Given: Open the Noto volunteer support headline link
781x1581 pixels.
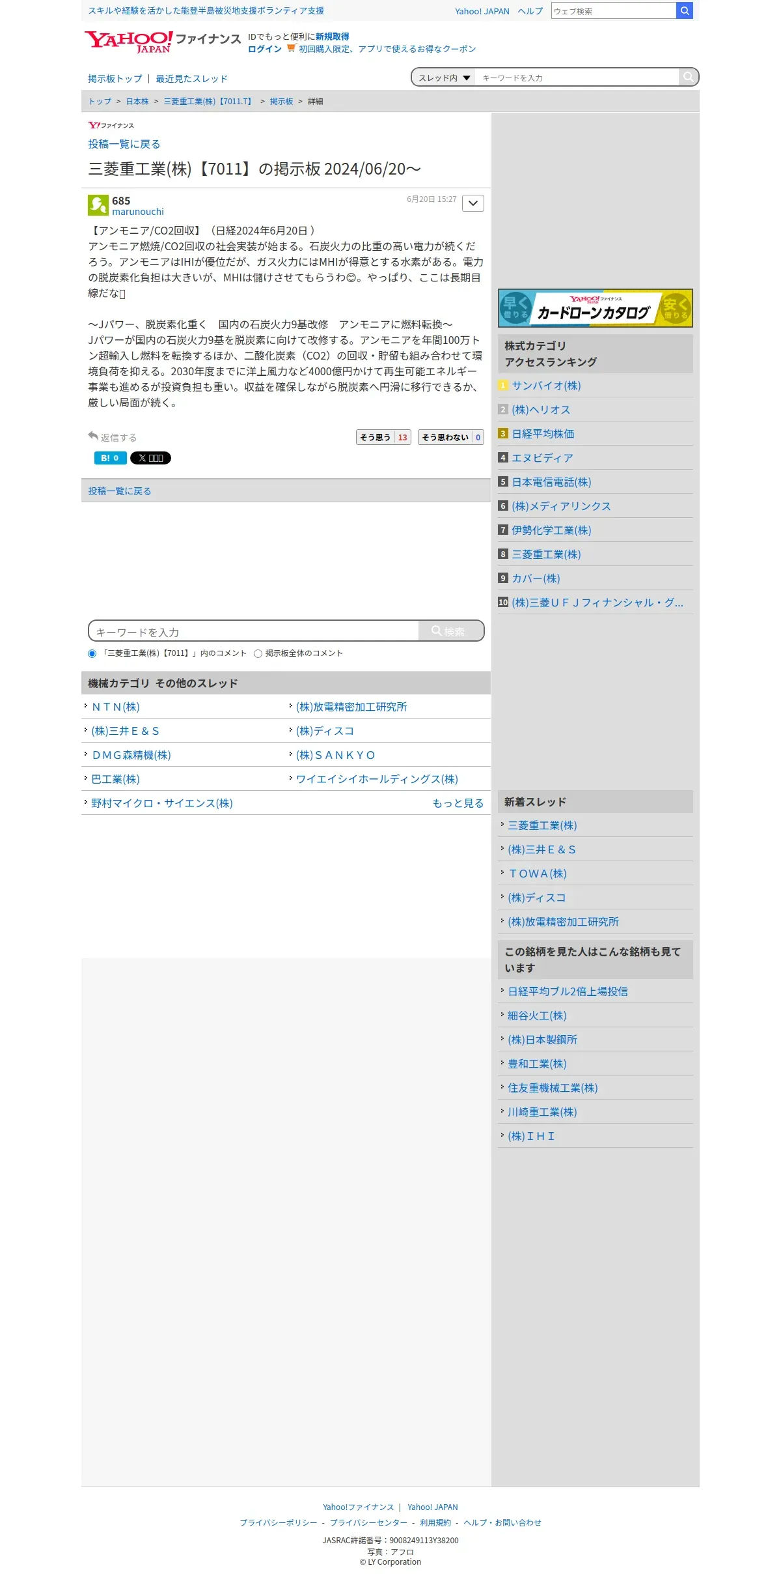Looking at the screenshot, I should (206, 10).
